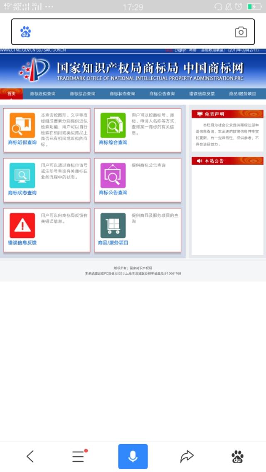This screenshot has height=472, width=266.
Task: Tap the Baidu paw icon in search bar
Action: point(26,32)
